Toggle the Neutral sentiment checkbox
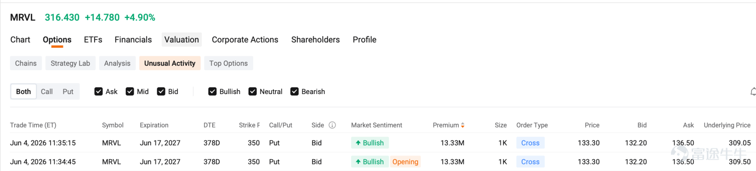 click(x=252, y=92)
